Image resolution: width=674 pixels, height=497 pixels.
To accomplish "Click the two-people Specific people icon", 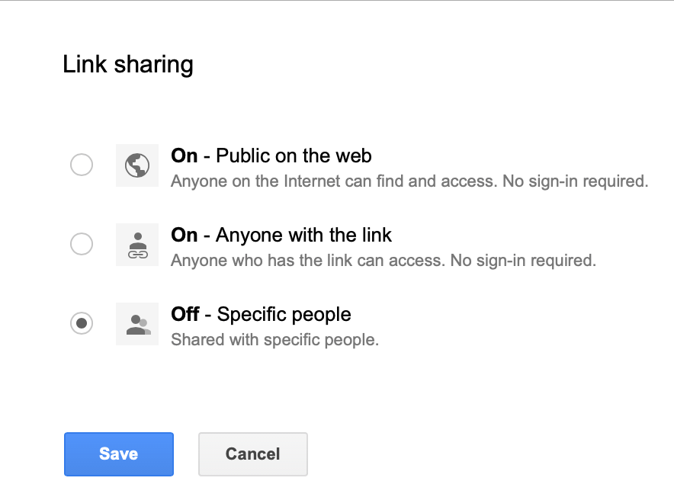I will pos(137,323).
